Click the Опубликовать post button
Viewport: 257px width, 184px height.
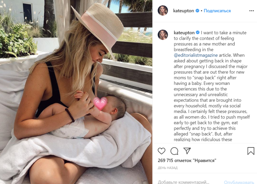[239, 182]
